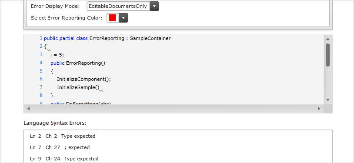Click the 'Select Error Reporting Color:' label
This screenshot has height=163, width=354.
[x=67, y=18]
